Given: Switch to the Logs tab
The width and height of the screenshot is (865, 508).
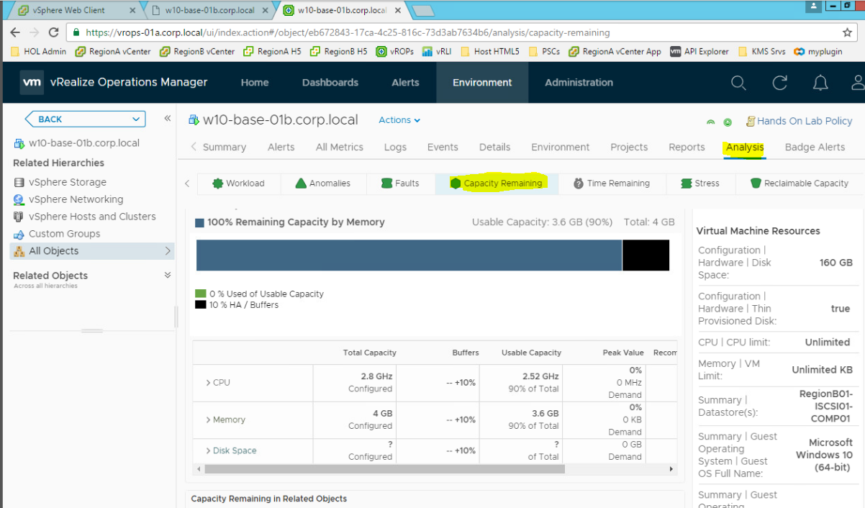Looking at the screenshot, I should point(395,147).
